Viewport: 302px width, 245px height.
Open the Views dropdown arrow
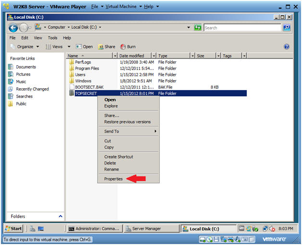[x=69, y=47]
